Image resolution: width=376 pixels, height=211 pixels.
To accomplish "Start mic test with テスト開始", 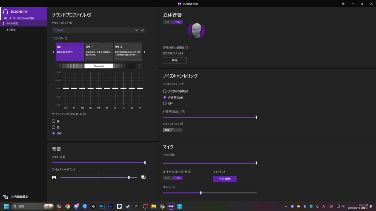I will coord(225,179).
